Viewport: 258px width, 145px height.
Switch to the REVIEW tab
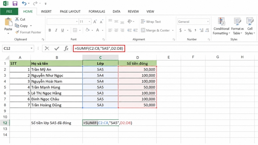point(133,12)
